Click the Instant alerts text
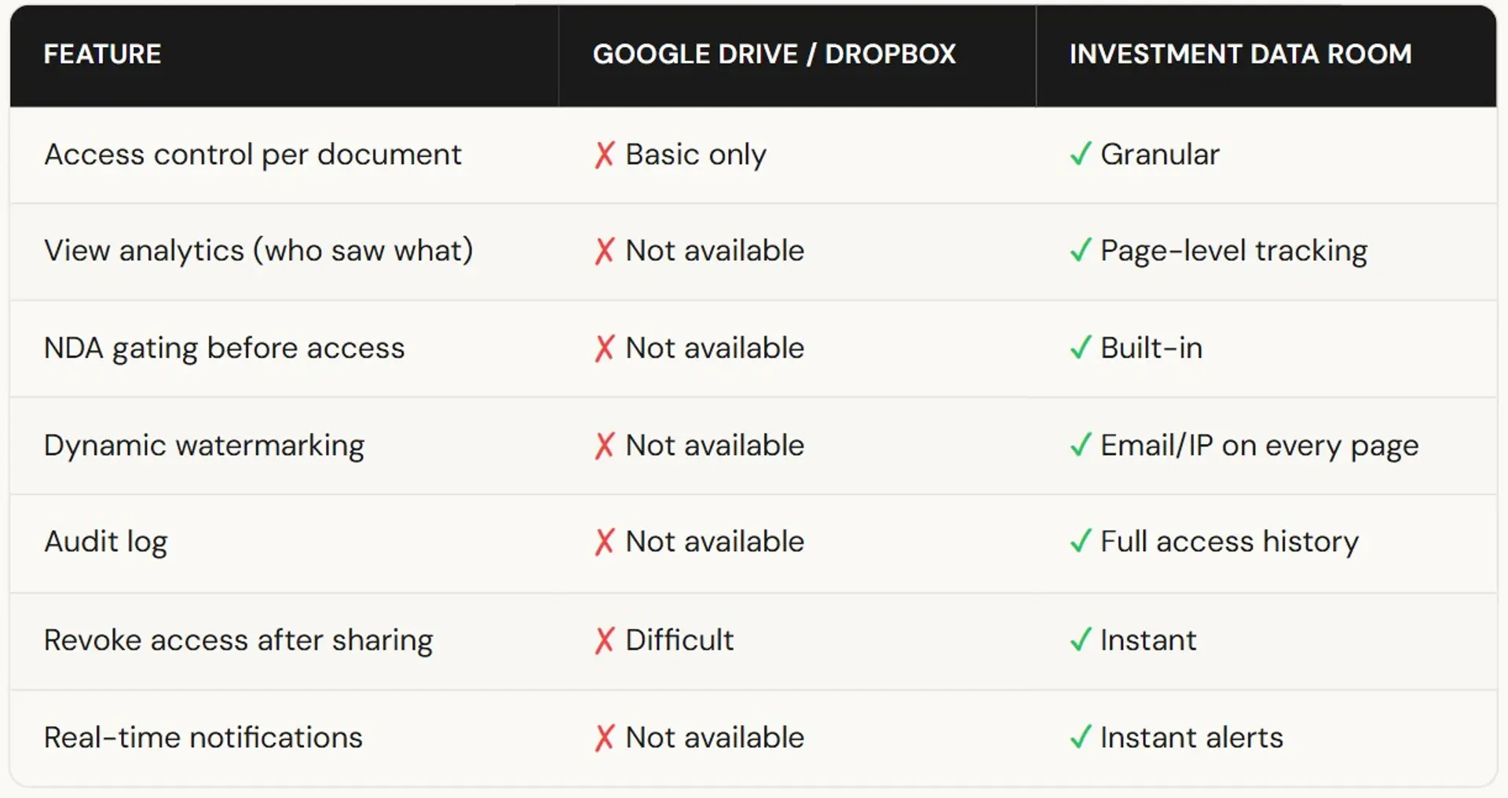 (x=1191, y=738)
